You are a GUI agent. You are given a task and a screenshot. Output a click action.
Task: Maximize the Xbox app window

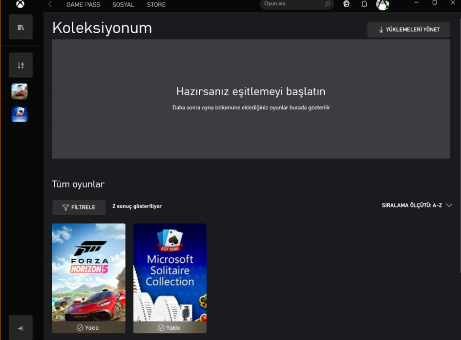click(x=434, y=3)
